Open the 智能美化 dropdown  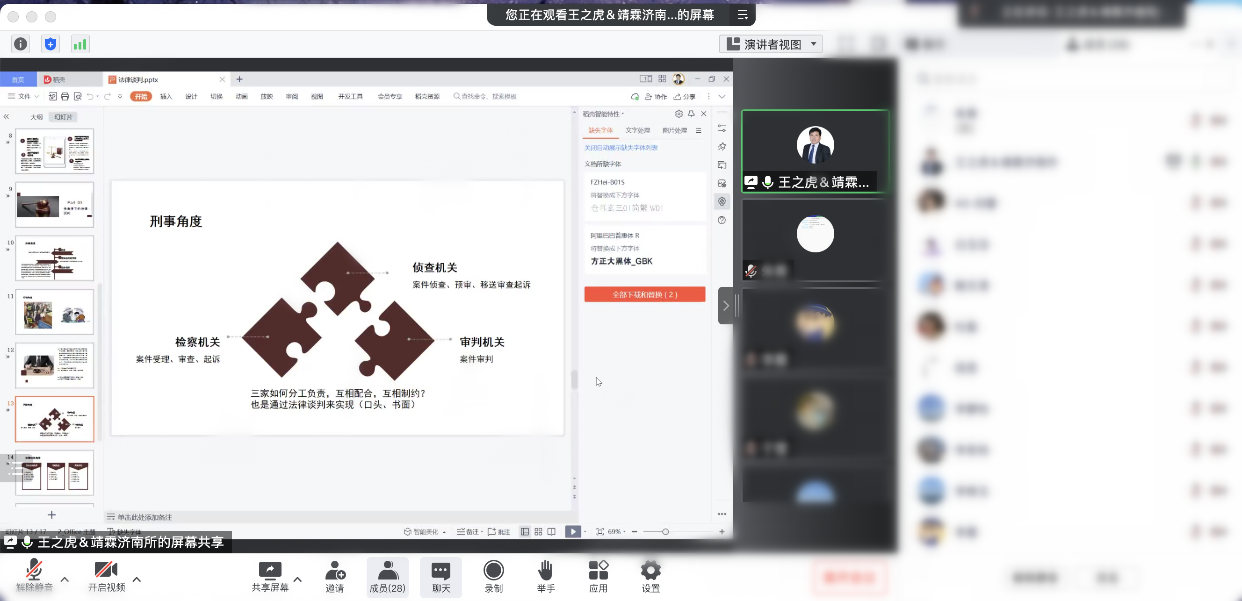click(424, 531)
